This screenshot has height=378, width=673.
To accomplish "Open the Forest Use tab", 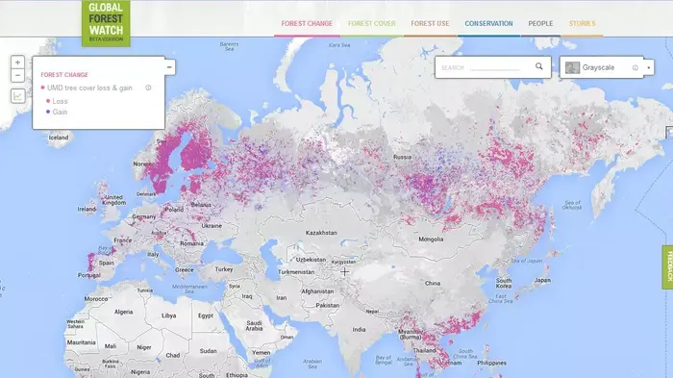I will (x=430, y=24).
